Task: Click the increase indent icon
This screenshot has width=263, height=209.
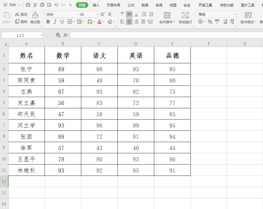Action: pyautogui.click(x=151, y=14)
